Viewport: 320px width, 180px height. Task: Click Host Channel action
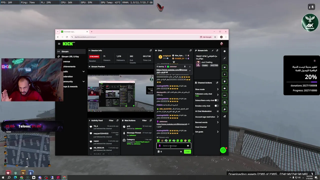[201, 127]
